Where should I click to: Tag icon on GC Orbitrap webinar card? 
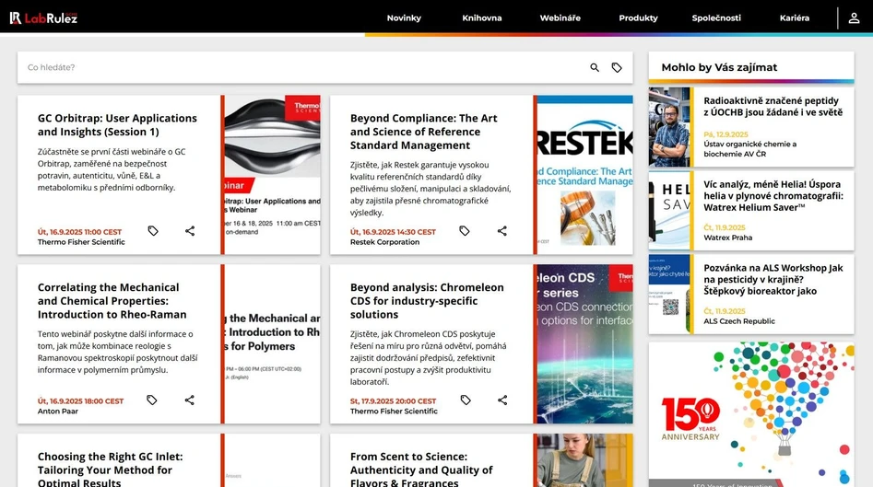[x=153, y=231]
